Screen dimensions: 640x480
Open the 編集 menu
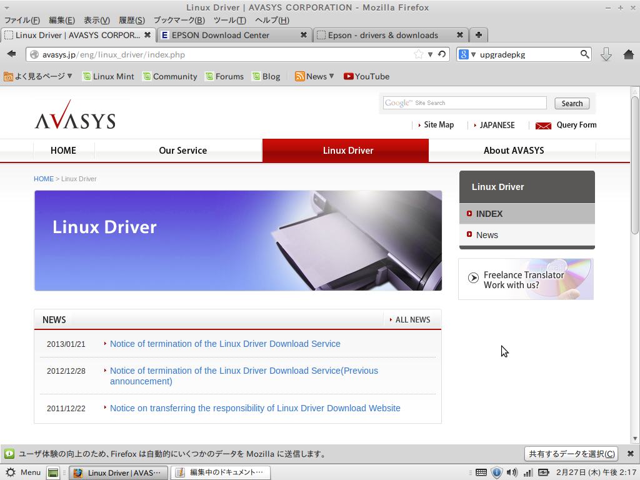tap(62, 21)
